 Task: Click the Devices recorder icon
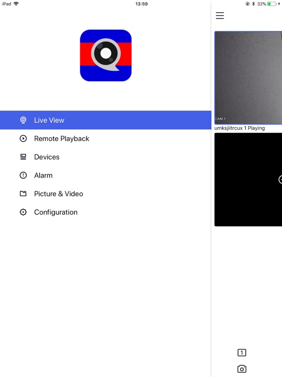[23, 157]
